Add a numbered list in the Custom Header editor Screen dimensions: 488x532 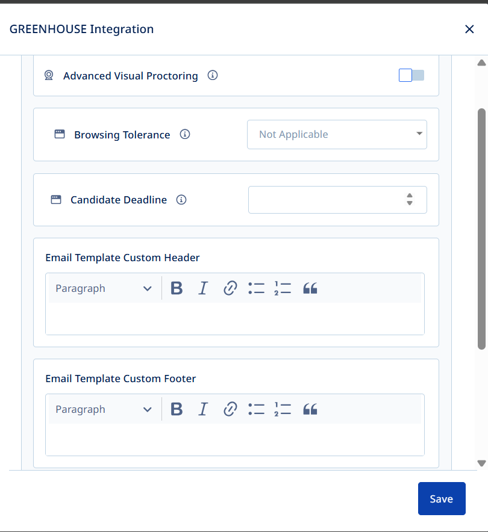283,288
